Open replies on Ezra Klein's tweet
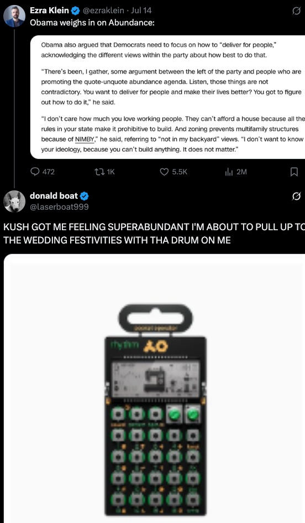 43,172
